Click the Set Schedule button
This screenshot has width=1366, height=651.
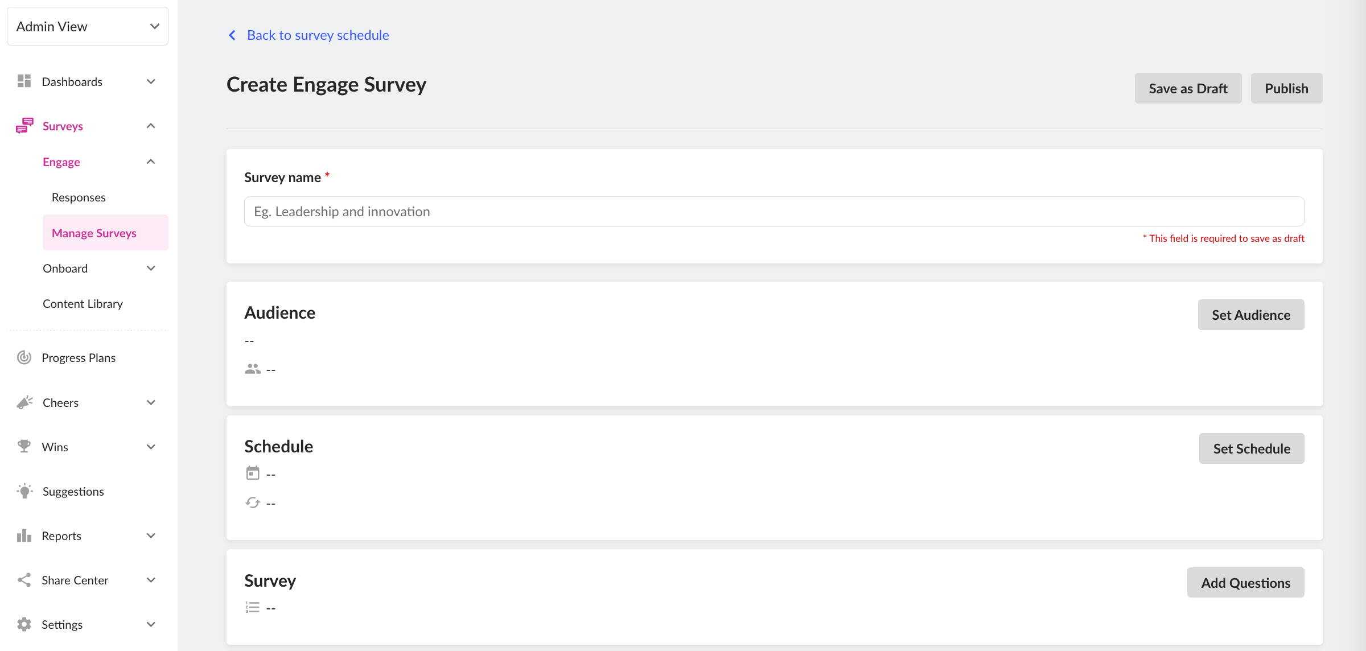(x=1252, y=448)
